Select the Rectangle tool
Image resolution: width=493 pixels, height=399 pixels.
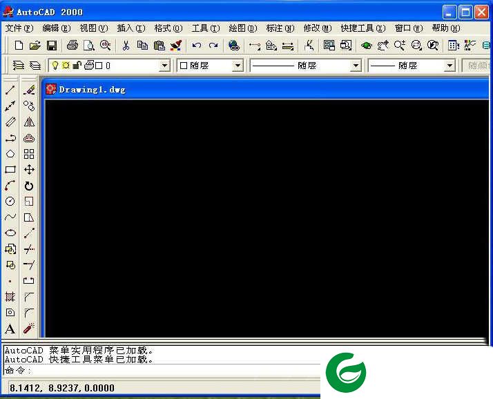(x=10, y=170)
